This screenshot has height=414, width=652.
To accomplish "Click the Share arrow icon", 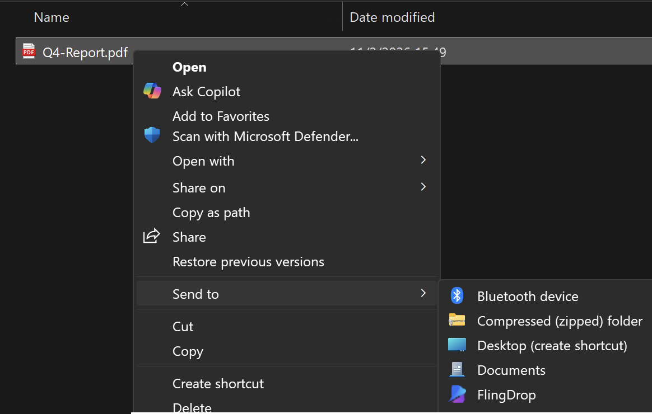I will coord(152,236).
